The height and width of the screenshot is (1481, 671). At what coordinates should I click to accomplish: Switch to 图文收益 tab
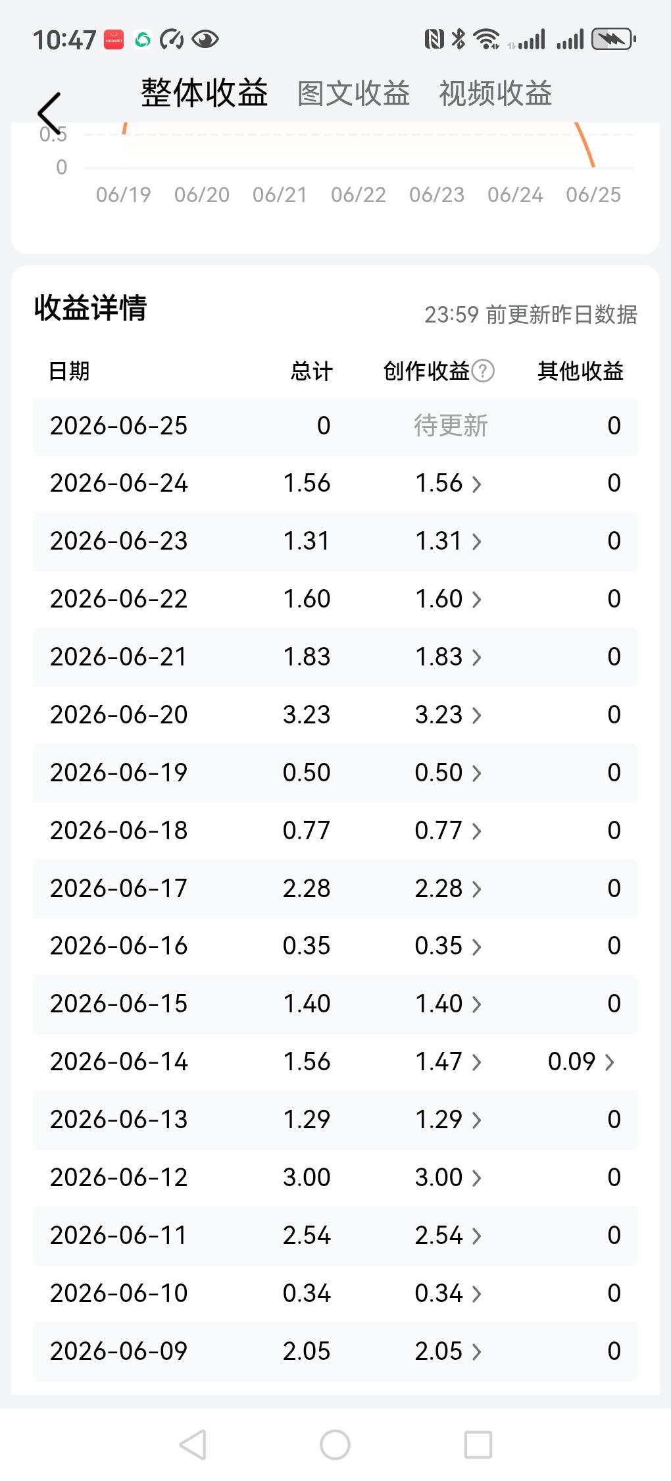click(354, 93)
